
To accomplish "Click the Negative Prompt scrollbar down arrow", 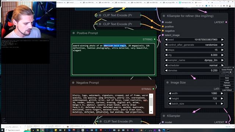I will pyautogui.click(x=151, y=111).
